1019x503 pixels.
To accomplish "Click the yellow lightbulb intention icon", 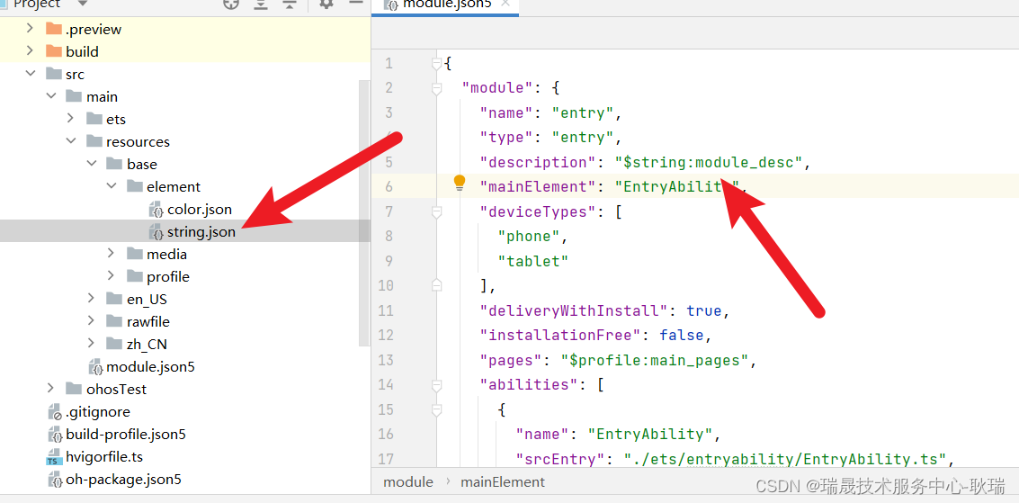I will pos(460,184).
